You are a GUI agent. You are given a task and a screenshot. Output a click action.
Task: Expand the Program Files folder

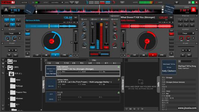pyautogui.click(x=8, y=92)
